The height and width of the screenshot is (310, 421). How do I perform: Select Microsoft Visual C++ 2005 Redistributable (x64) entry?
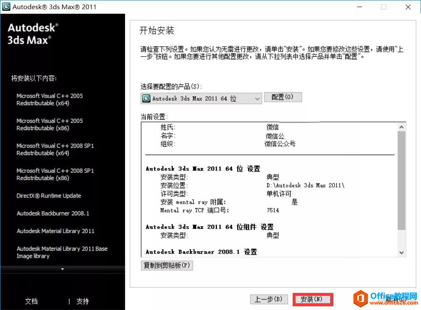pyautogui.click(x=50, y=99)
